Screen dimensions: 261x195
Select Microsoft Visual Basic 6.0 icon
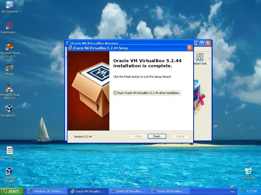pyautogui.click(x=10, y=92)
